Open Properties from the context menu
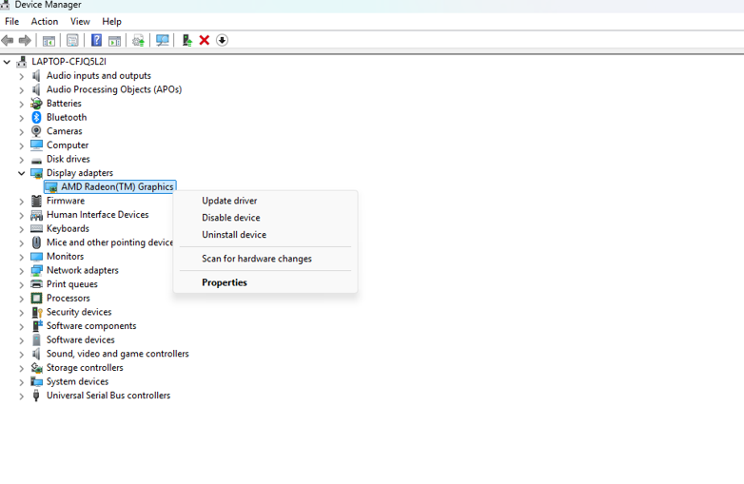744x484 pixels. (x=225, y=282)
